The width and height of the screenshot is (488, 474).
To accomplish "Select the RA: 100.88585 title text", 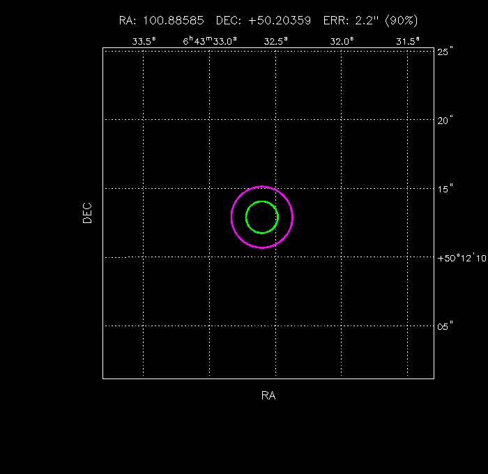I will (162, 21).
